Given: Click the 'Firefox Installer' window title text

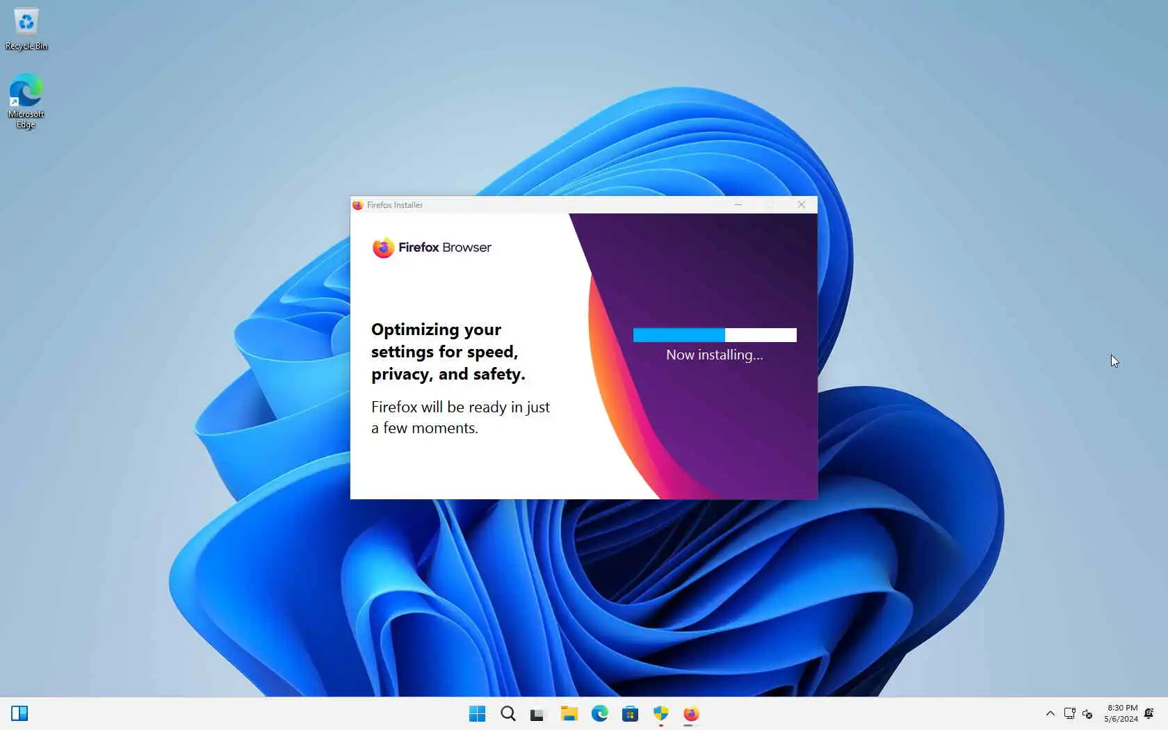Looking at the screenshot, I should (x=395, y=205).
